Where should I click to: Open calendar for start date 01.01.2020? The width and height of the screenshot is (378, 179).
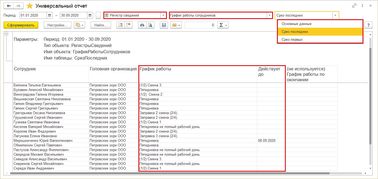coord(50,15)
